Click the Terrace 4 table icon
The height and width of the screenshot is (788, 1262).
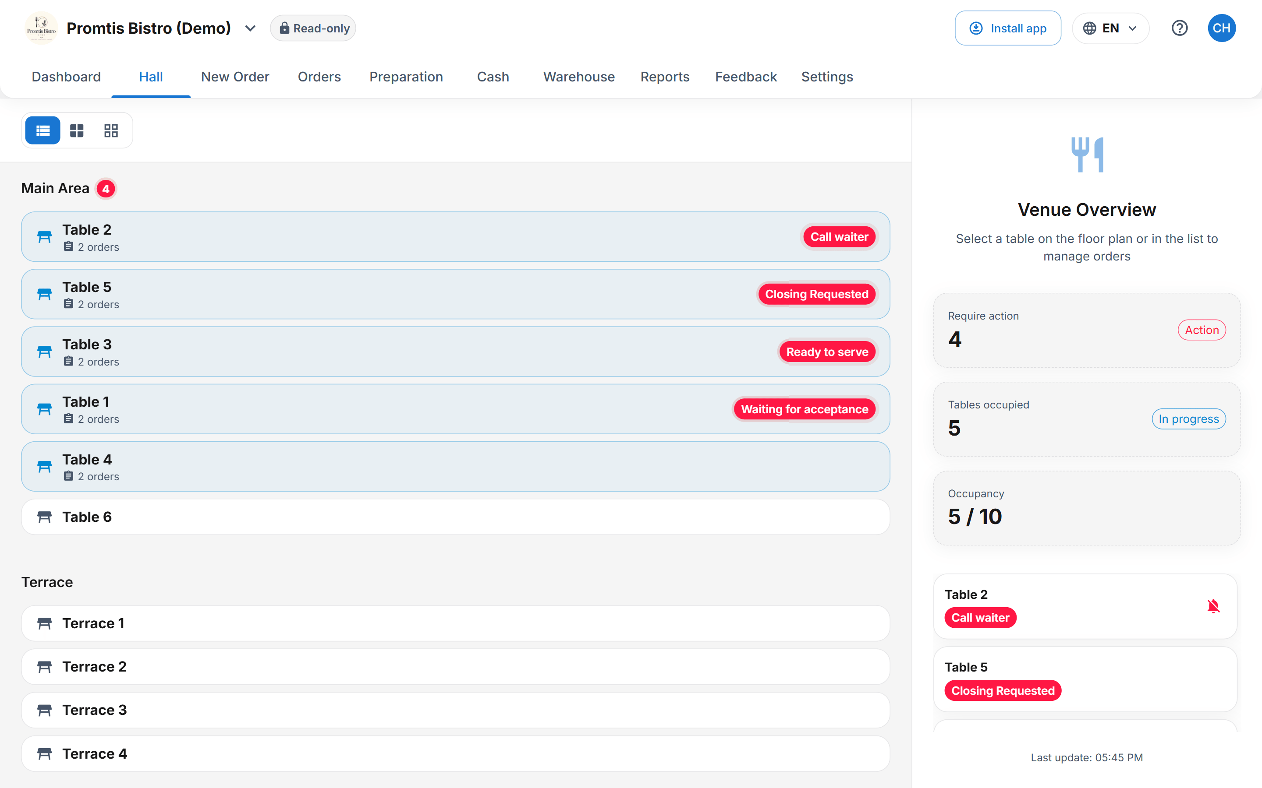pyautogui.click(x=44, y=753)
